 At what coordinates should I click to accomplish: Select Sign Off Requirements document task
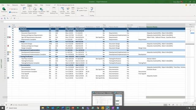point(31,37)
